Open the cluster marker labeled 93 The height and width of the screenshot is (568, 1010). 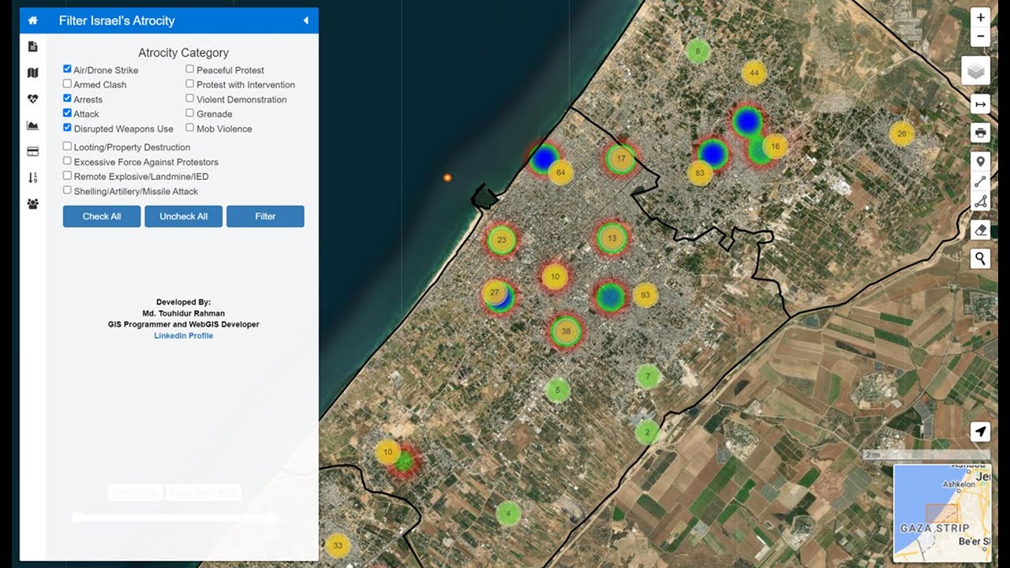tap(645, 295)
